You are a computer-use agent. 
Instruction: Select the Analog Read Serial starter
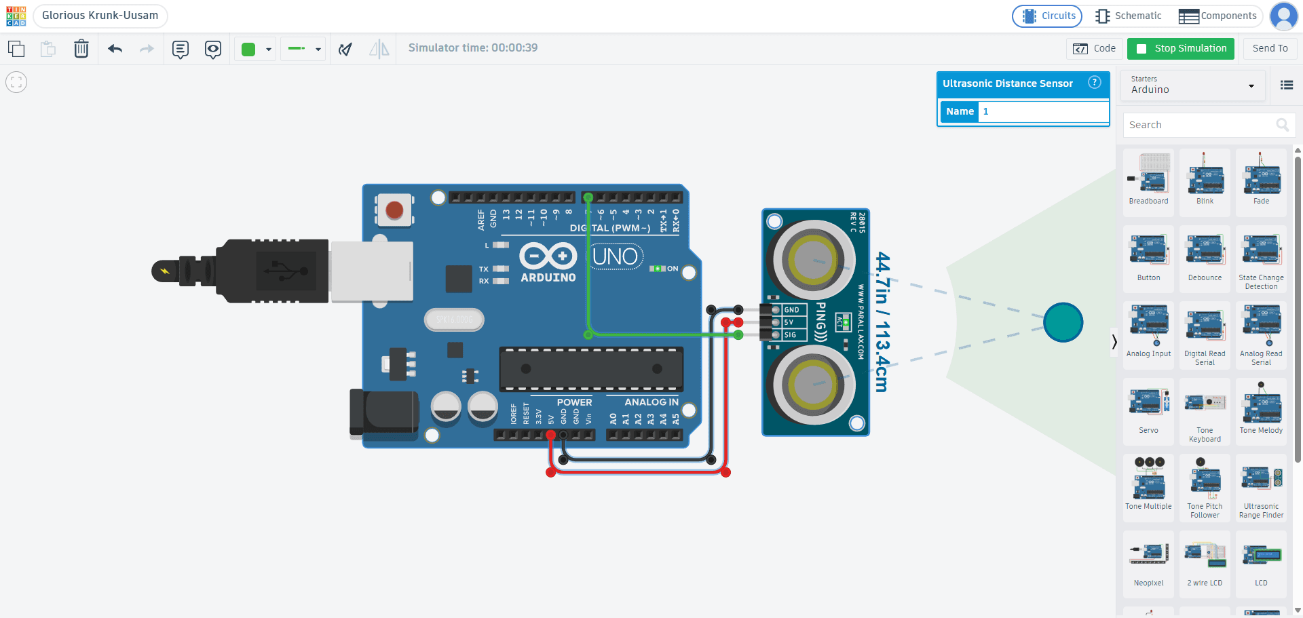click(x=1261, y=336)
